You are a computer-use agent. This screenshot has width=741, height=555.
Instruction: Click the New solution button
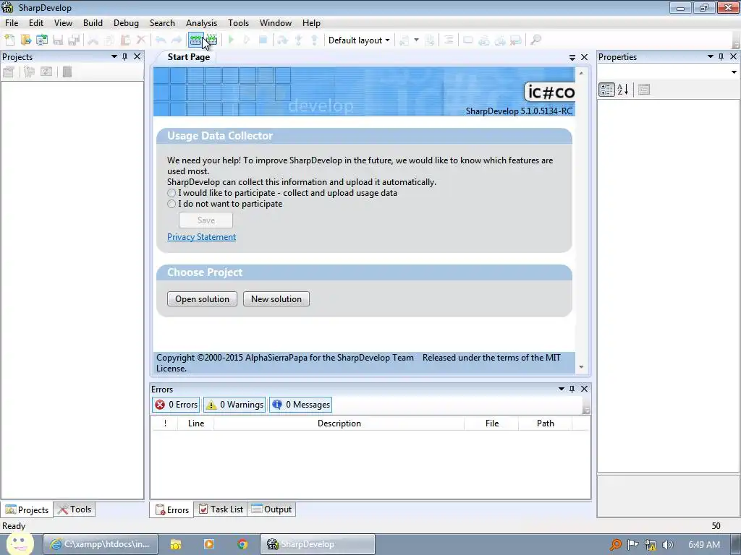click(x=276, y=298)
